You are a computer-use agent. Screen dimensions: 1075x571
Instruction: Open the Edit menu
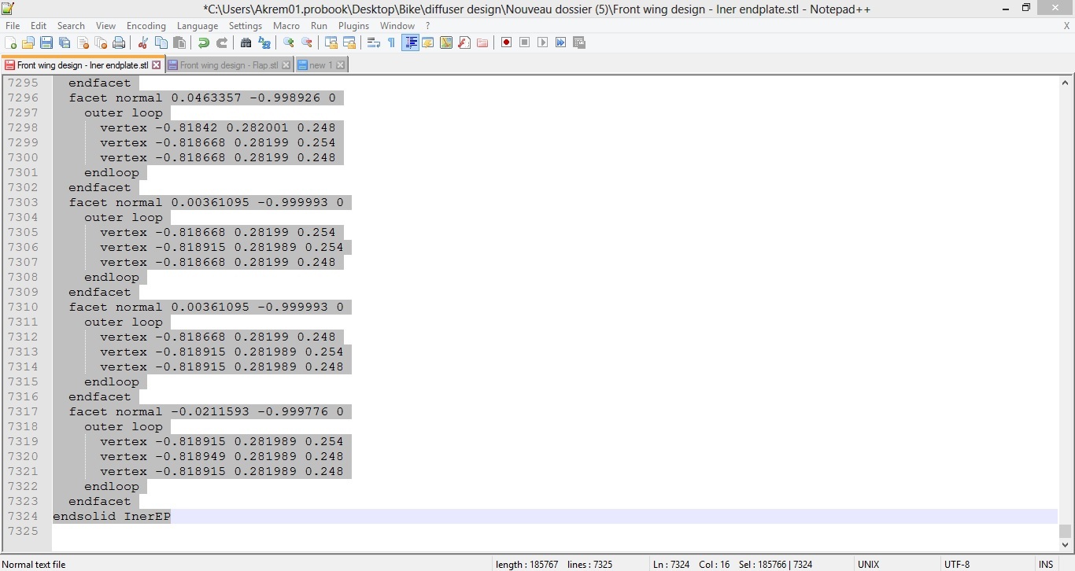click(x=39, y=26)
